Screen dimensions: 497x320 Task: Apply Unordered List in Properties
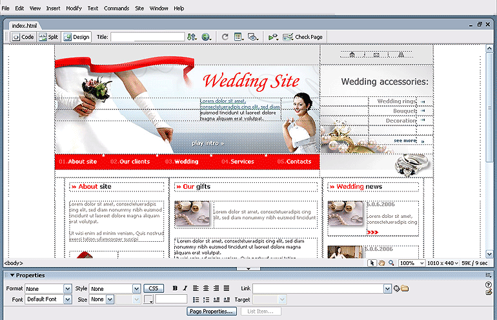tap(196, 300)
